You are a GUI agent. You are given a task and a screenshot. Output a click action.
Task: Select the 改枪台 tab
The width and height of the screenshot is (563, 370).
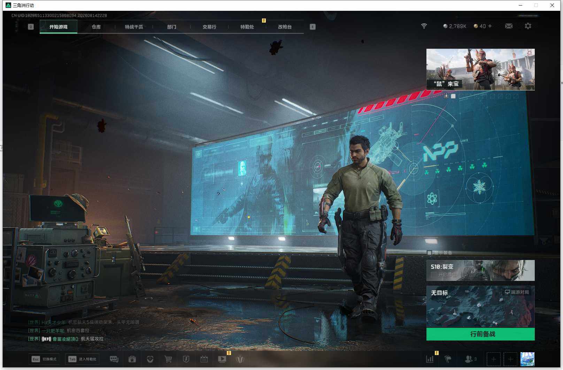click(x=285, y=27)
